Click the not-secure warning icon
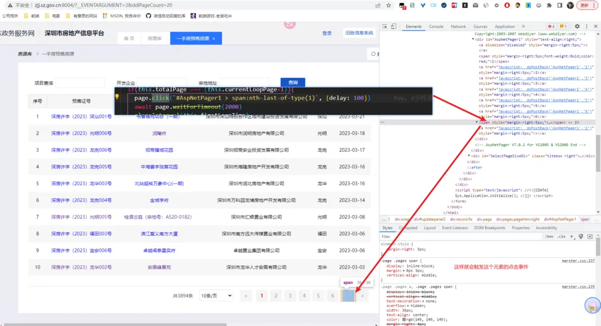The image size is (601, 326). click(x=10, y=5)
